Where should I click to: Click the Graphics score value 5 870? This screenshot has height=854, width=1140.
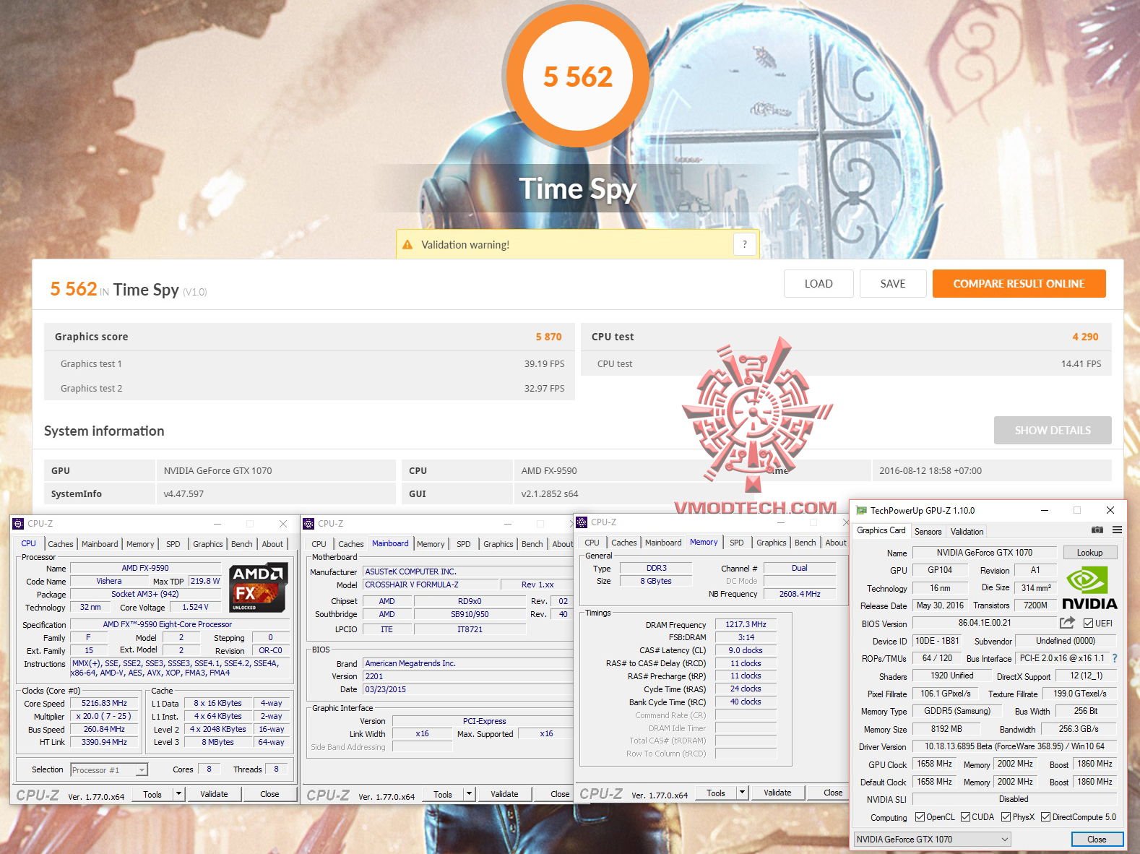point(549,337)
